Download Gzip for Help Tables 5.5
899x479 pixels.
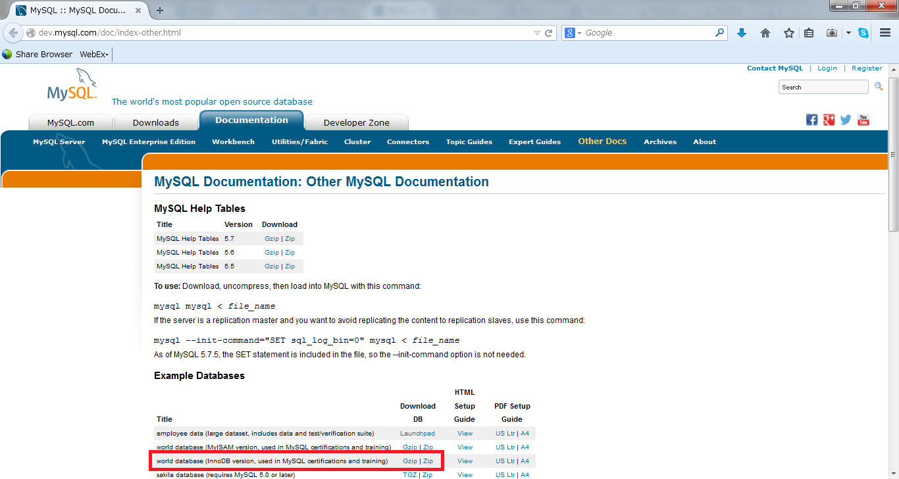click(x=272, y=266)
